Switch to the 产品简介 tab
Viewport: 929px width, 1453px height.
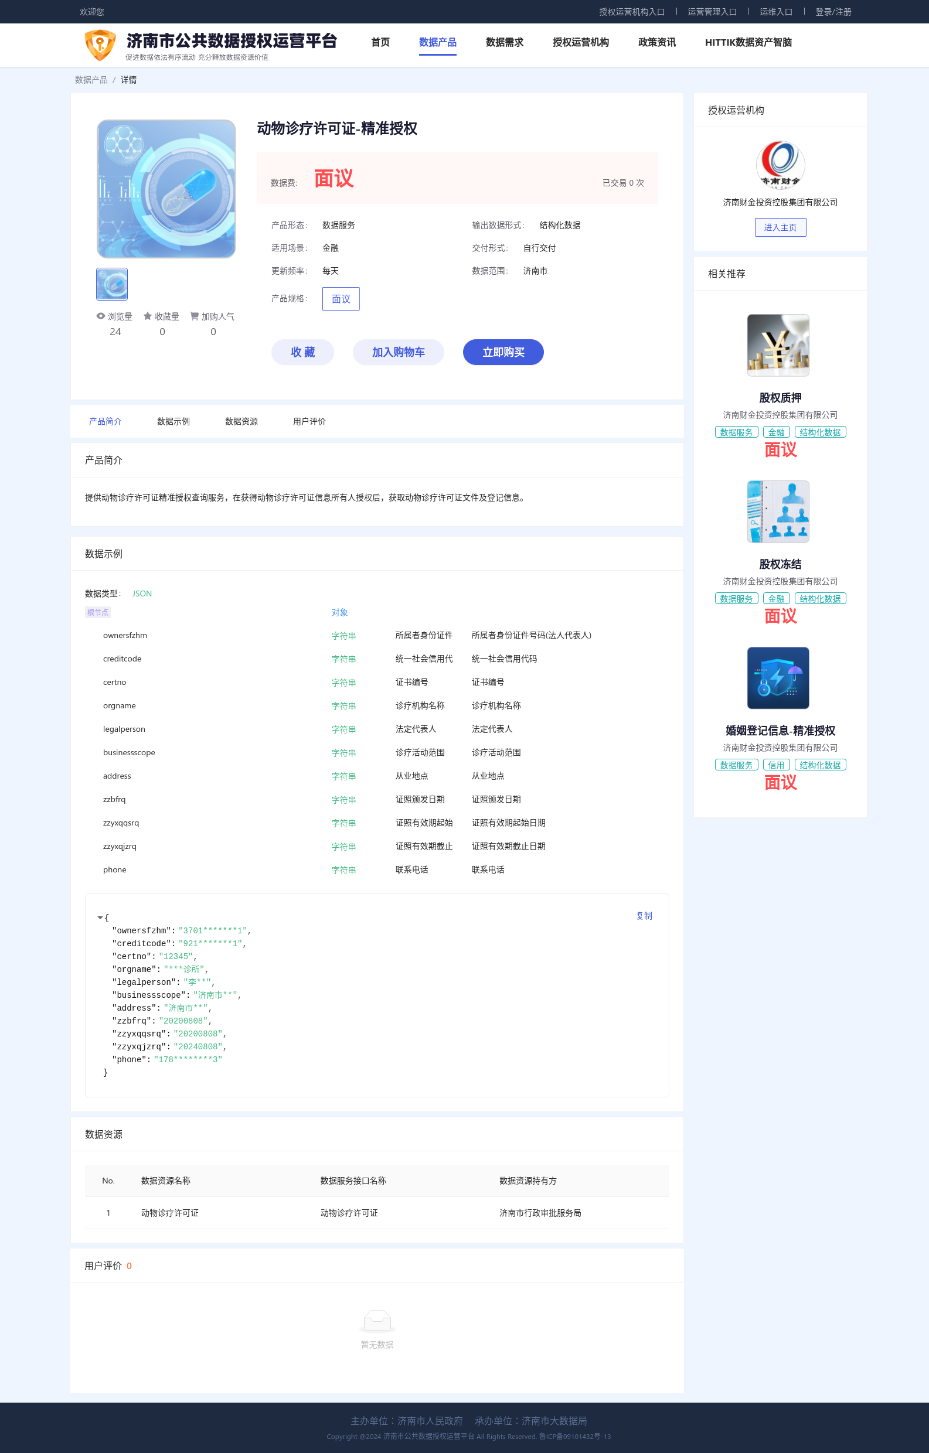[106, 421]
